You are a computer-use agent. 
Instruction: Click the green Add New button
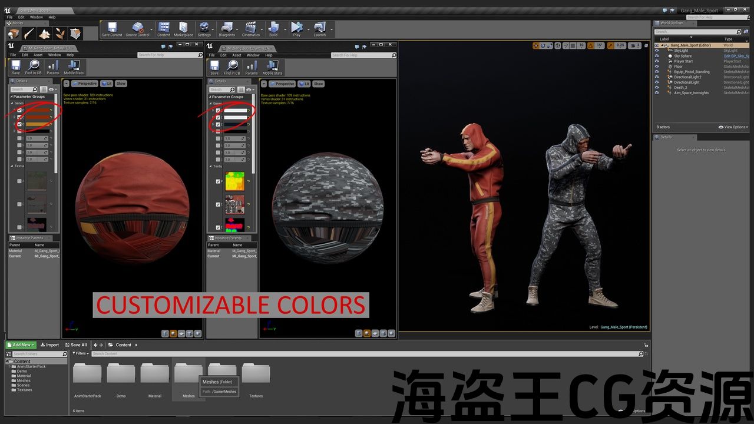pyautogui.click(x=21, y=345)
